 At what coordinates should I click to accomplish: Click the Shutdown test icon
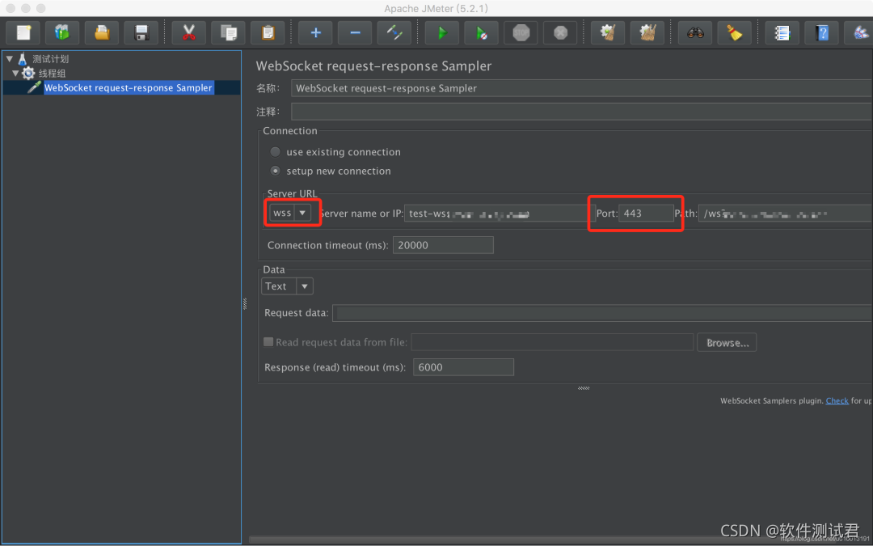[x=560, y=33]
